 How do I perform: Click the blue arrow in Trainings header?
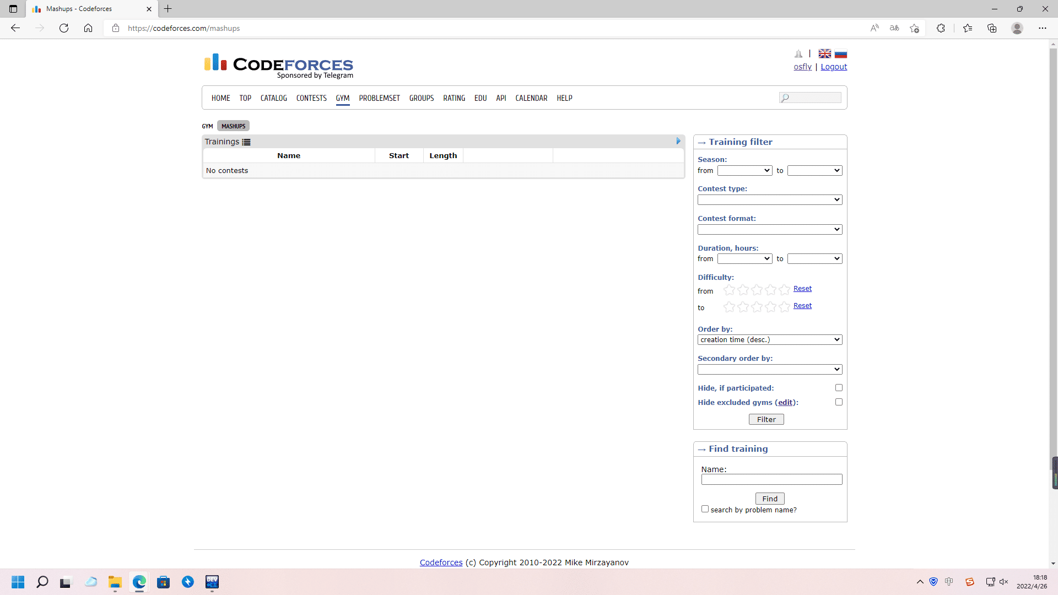point(678,141)
